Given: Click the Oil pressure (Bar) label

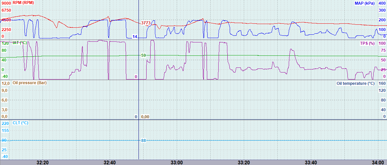Looking at the screenshot, I should point(29,82).
